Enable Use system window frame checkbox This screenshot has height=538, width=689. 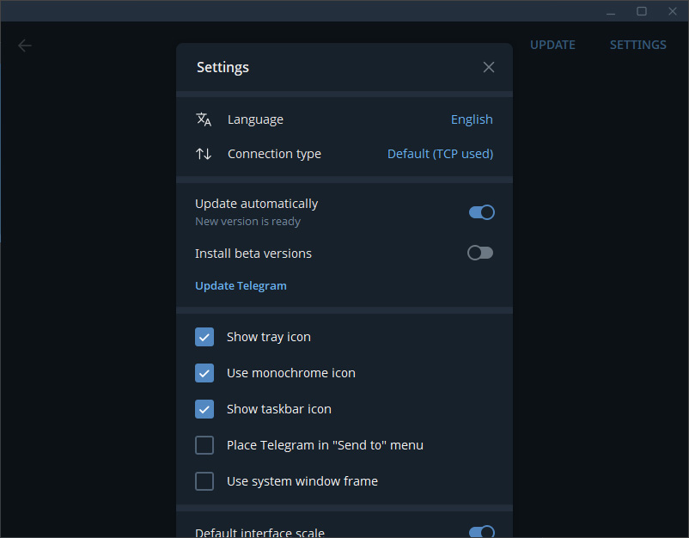204,481
